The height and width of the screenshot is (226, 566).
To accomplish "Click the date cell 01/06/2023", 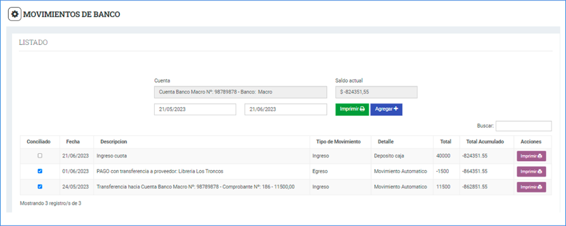I will [75, 171].
